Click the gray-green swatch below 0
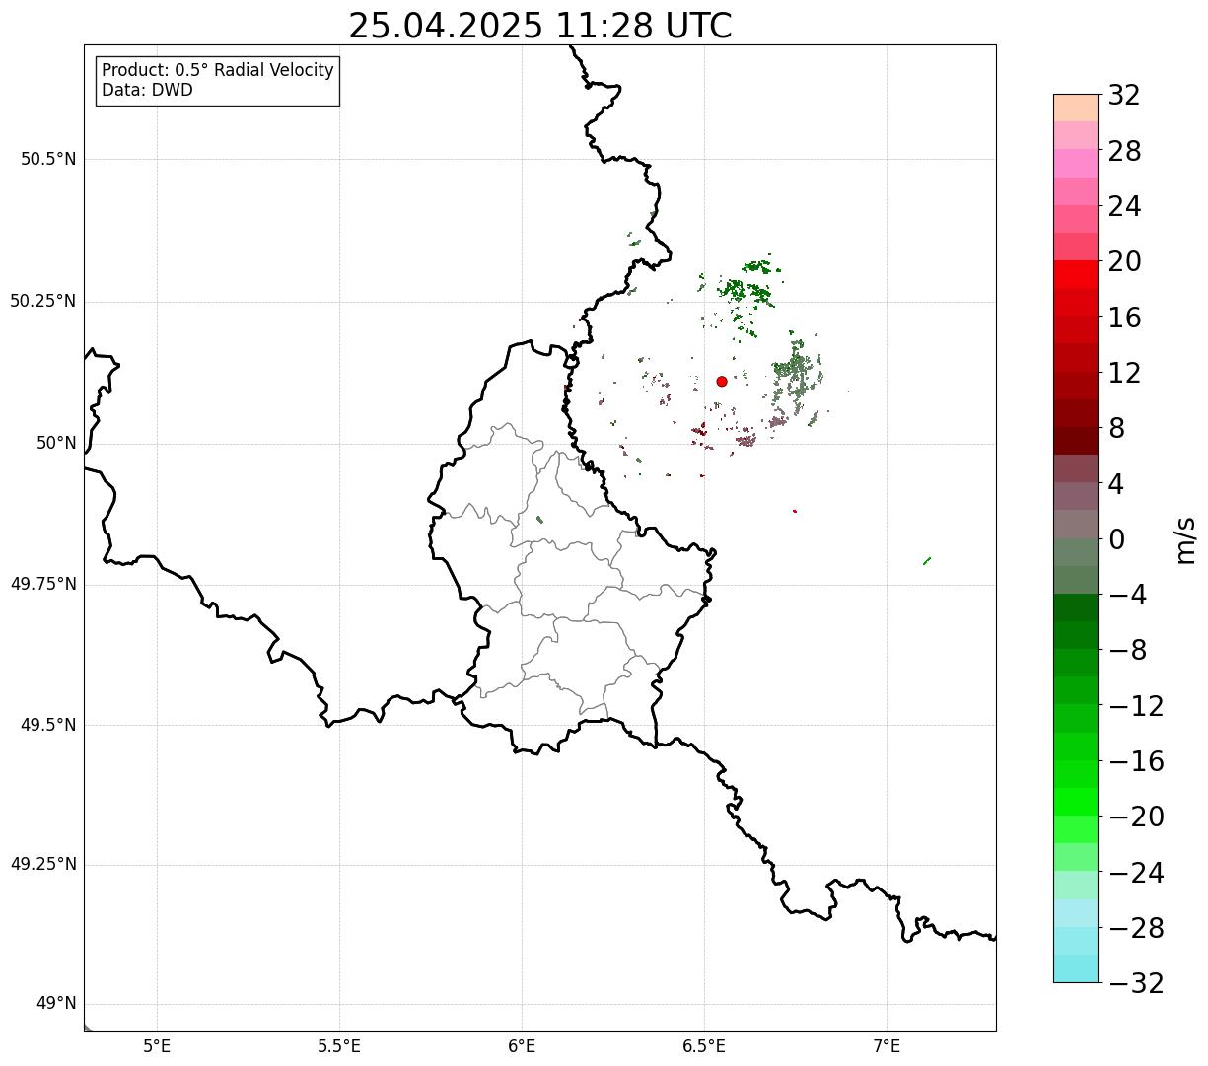This screenshot has width=1208, height=1066. click(1076, 553)
